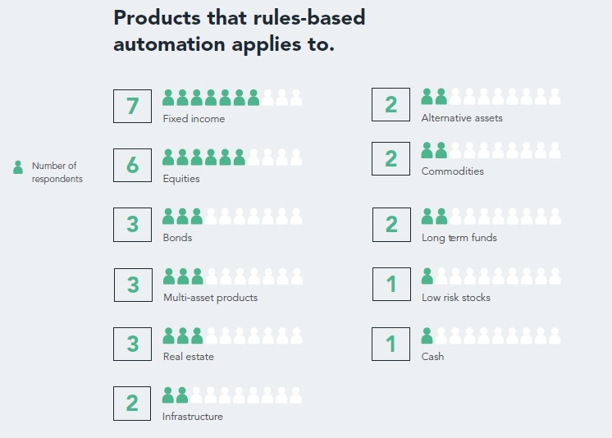Click the "Number of respondents" legend label

tap(57, 172)
